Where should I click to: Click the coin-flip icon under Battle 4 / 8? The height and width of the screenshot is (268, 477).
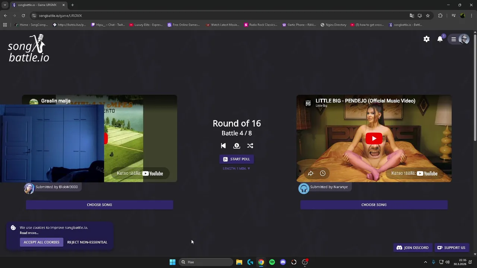click(237, 146)
